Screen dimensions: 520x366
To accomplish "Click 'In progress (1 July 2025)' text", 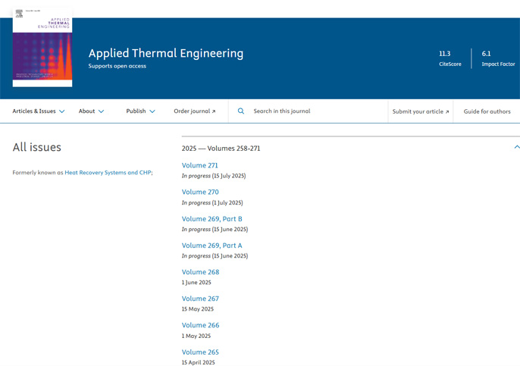I will point(212,202).
